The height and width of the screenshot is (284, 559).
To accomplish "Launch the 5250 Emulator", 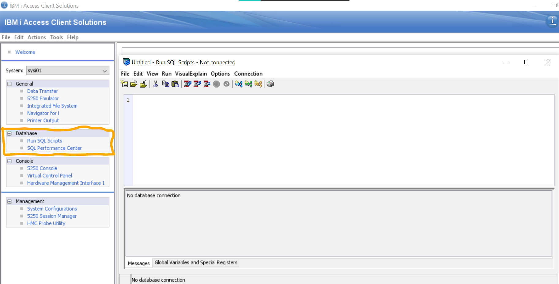I will [43, 99].
